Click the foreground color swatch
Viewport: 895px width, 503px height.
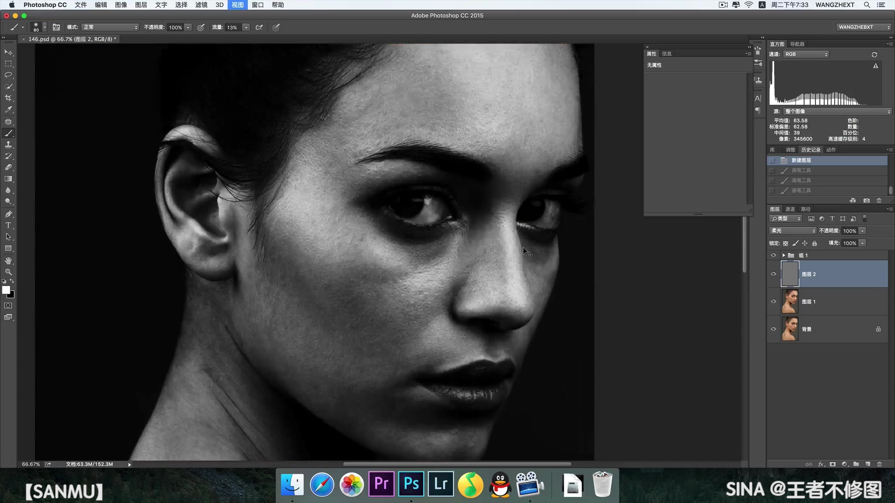(6, 290)
